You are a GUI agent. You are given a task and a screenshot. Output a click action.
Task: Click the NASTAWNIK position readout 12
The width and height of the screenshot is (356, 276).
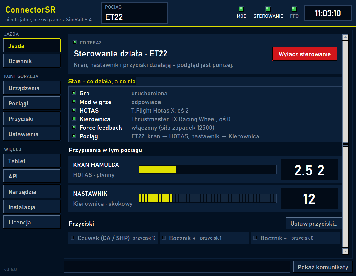[309, 198]
